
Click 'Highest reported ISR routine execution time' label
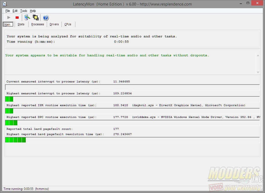tap(51, 105)
